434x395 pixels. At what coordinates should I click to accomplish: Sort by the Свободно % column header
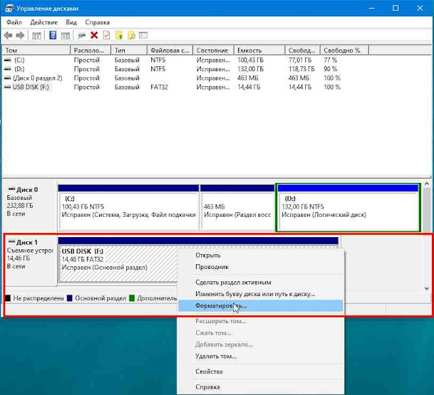(344, 50)
